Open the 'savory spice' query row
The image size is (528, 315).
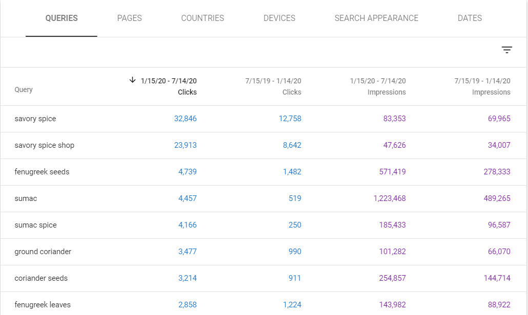point(35,119)
